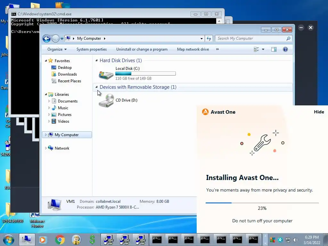Viewport: 328px width, 246px height.
Task: Select the 37654367890 desktop folder
Action: pos(12,213)
